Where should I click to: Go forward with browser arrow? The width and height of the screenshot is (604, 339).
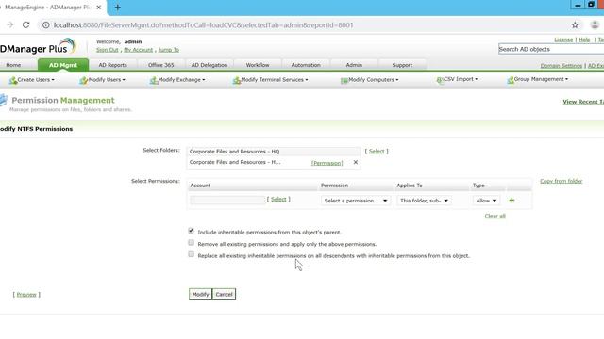(10, 25)
